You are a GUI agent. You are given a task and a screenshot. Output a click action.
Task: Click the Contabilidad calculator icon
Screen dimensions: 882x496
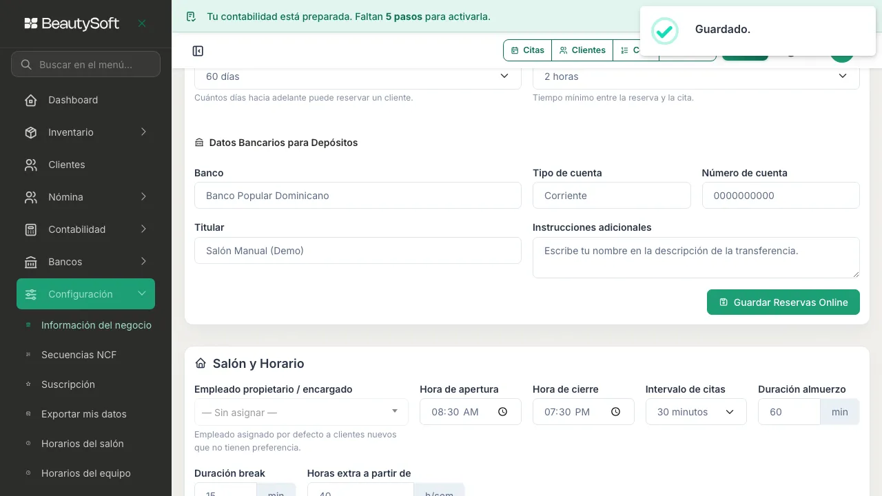[31, 229]
